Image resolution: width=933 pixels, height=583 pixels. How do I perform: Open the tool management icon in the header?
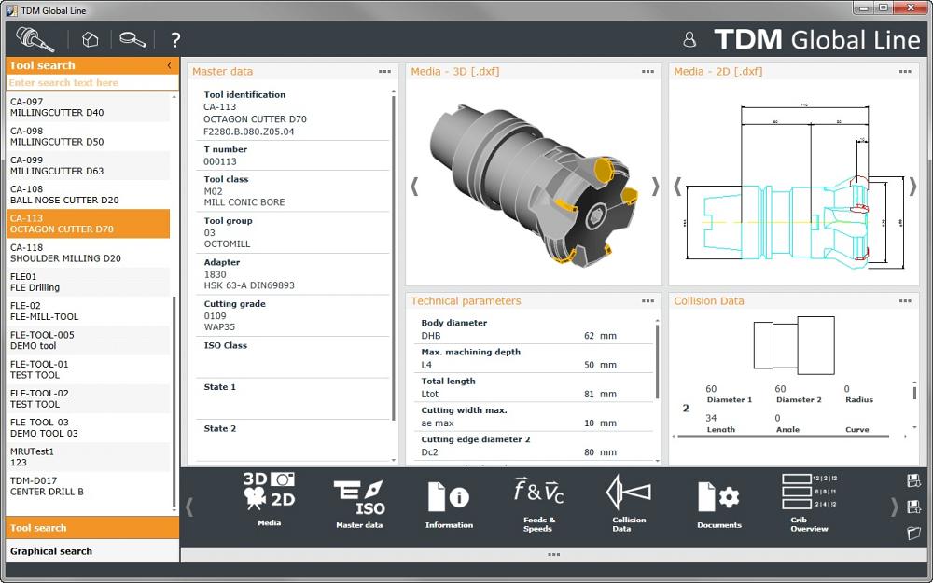click(x=35, y=39)
